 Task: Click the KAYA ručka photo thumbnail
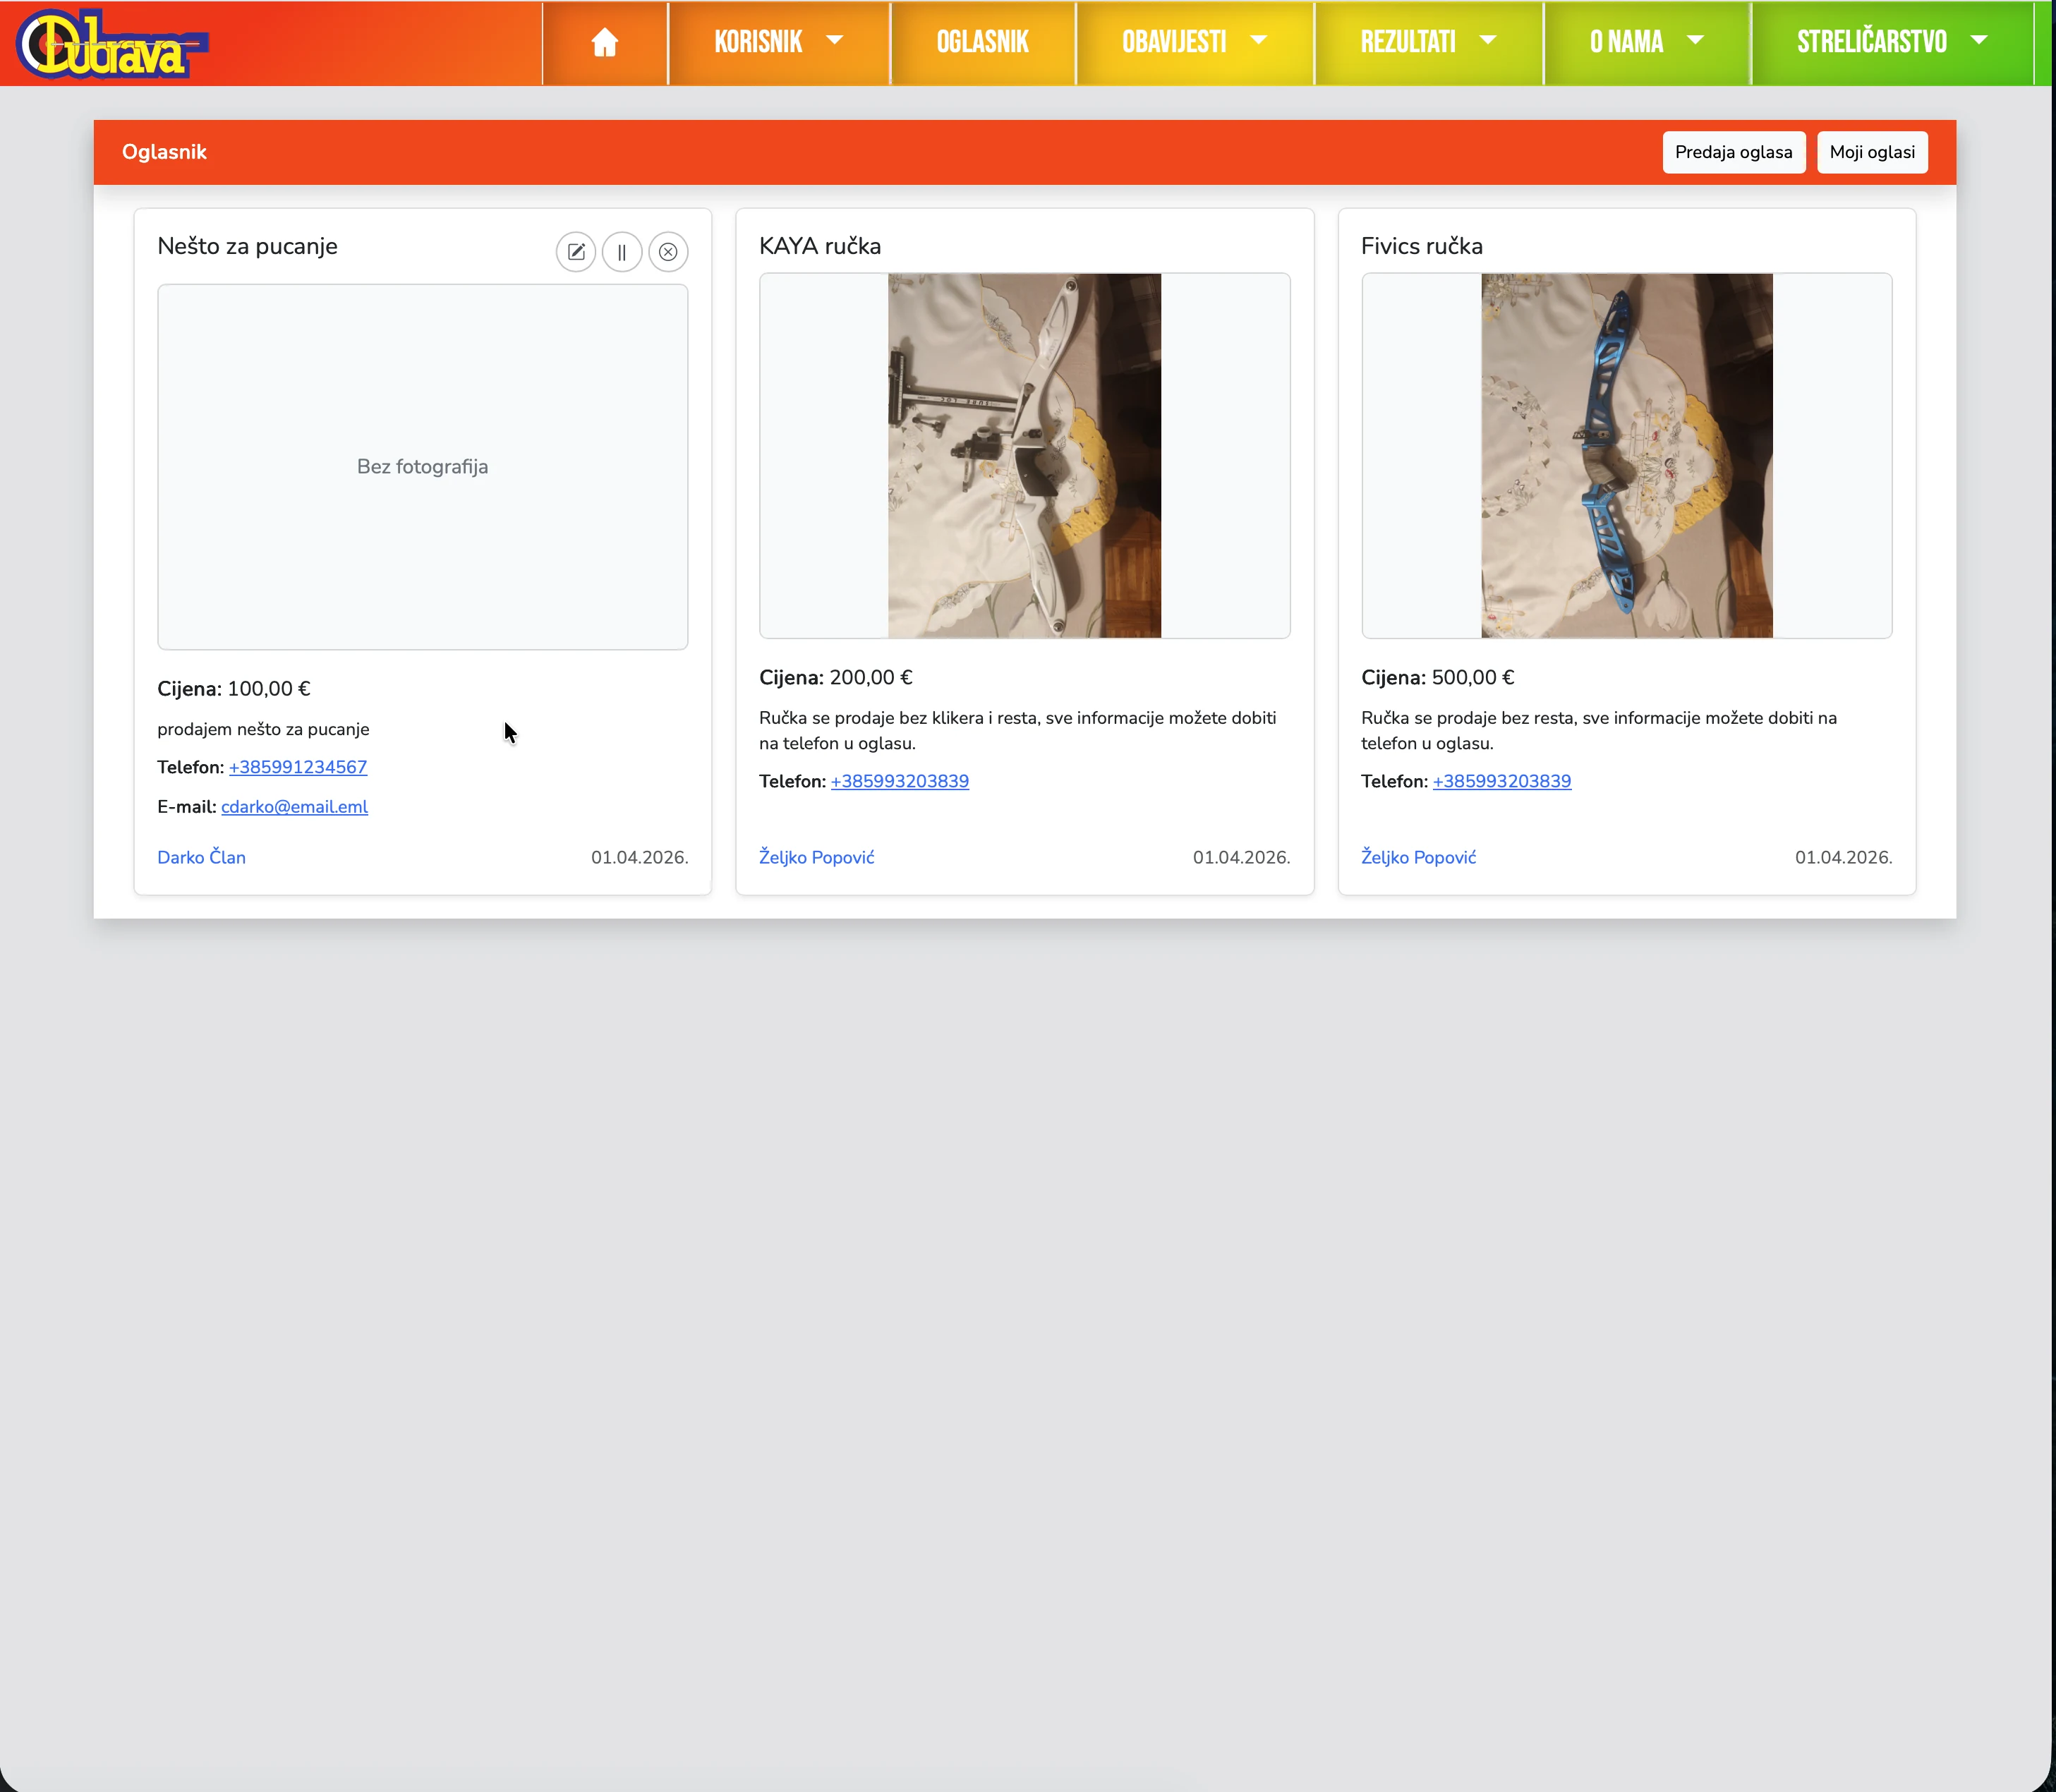coord(1024,456)
